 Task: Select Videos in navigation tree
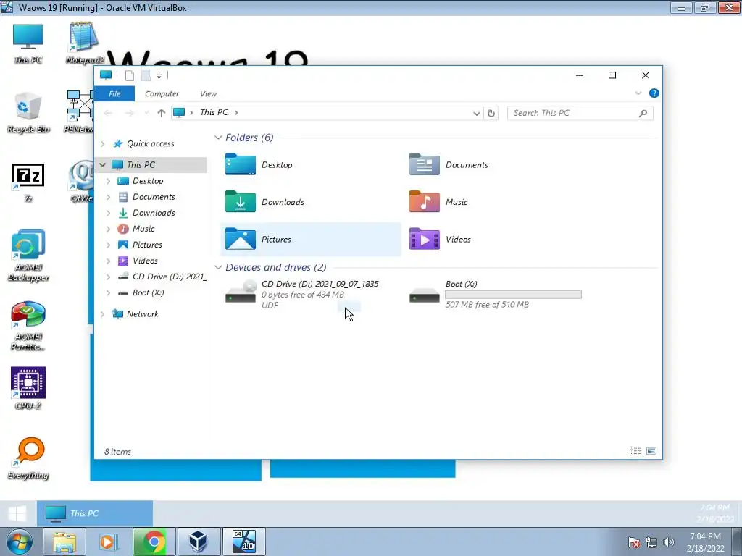tap(145, 261)
